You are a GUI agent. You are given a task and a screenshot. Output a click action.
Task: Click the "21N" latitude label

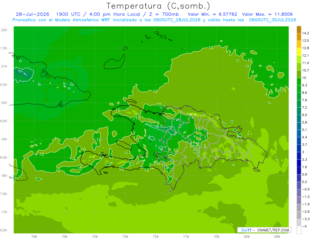[x=4, y=67]
